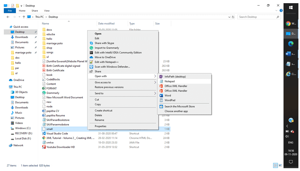300x171 pixels.
Task: Open the File ribbon tab
Action: pos(10,11)
